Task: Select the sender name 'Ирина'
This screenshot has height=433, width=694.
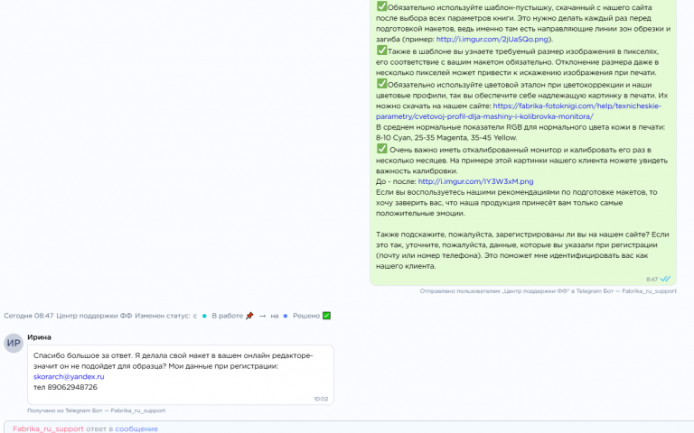Action: (x=39, y=337)
